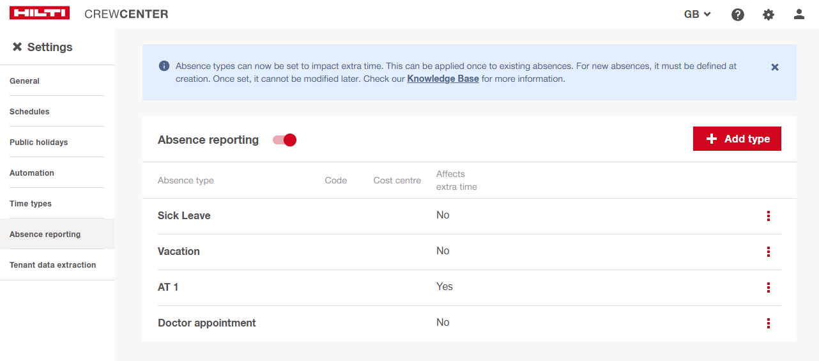Navigate to Time types
This screenshot has height=361, width=819.
(x=31, y=204)
